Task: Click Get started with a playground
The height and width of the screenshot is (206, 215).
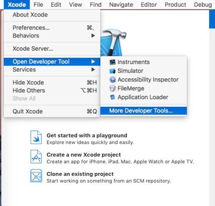Action: pos(87,135)
